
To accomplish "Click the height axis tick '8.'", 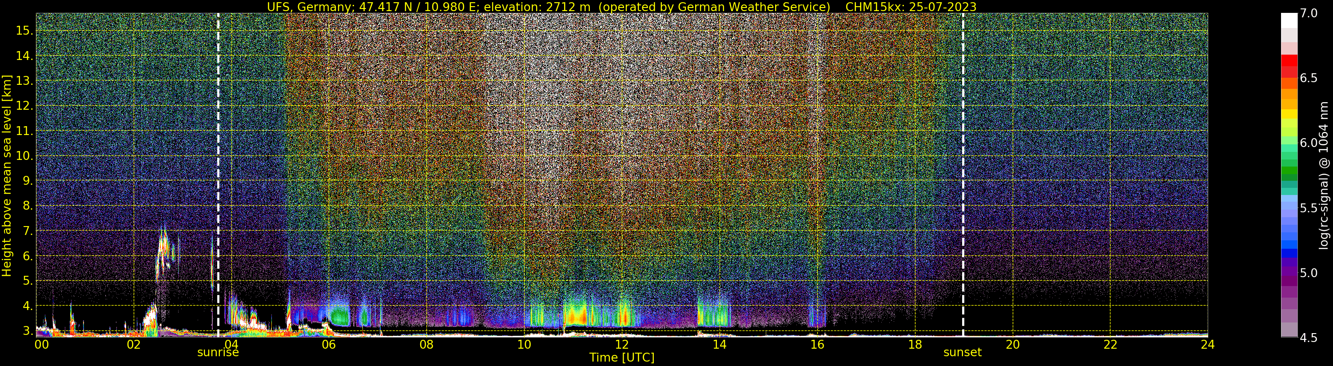I will pos(28,206).
